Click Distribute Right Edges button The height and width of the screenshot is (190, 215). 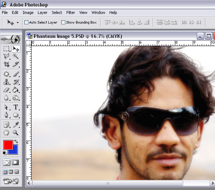[x=199, y=22]
